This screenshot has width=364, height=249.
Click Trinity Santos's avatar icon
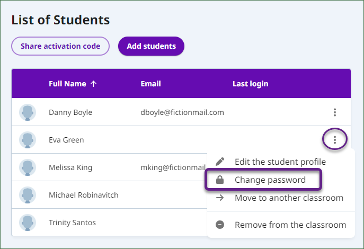tap(28, 223)
